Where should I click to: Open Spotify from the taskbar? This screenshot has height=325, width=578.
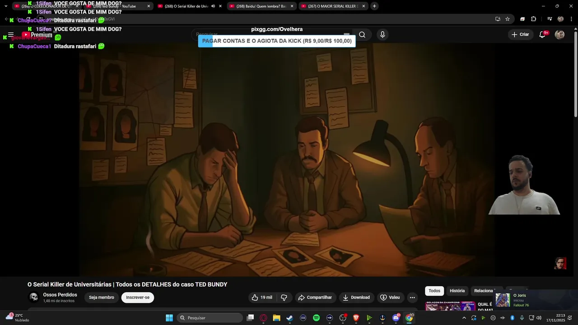(x=316, y=318)
